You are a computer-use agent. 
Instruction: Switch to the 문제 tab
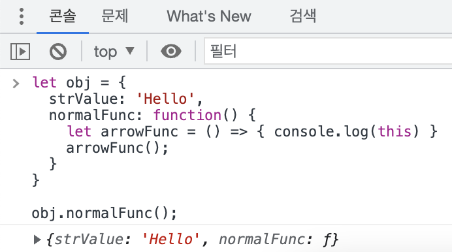point(115,16)
